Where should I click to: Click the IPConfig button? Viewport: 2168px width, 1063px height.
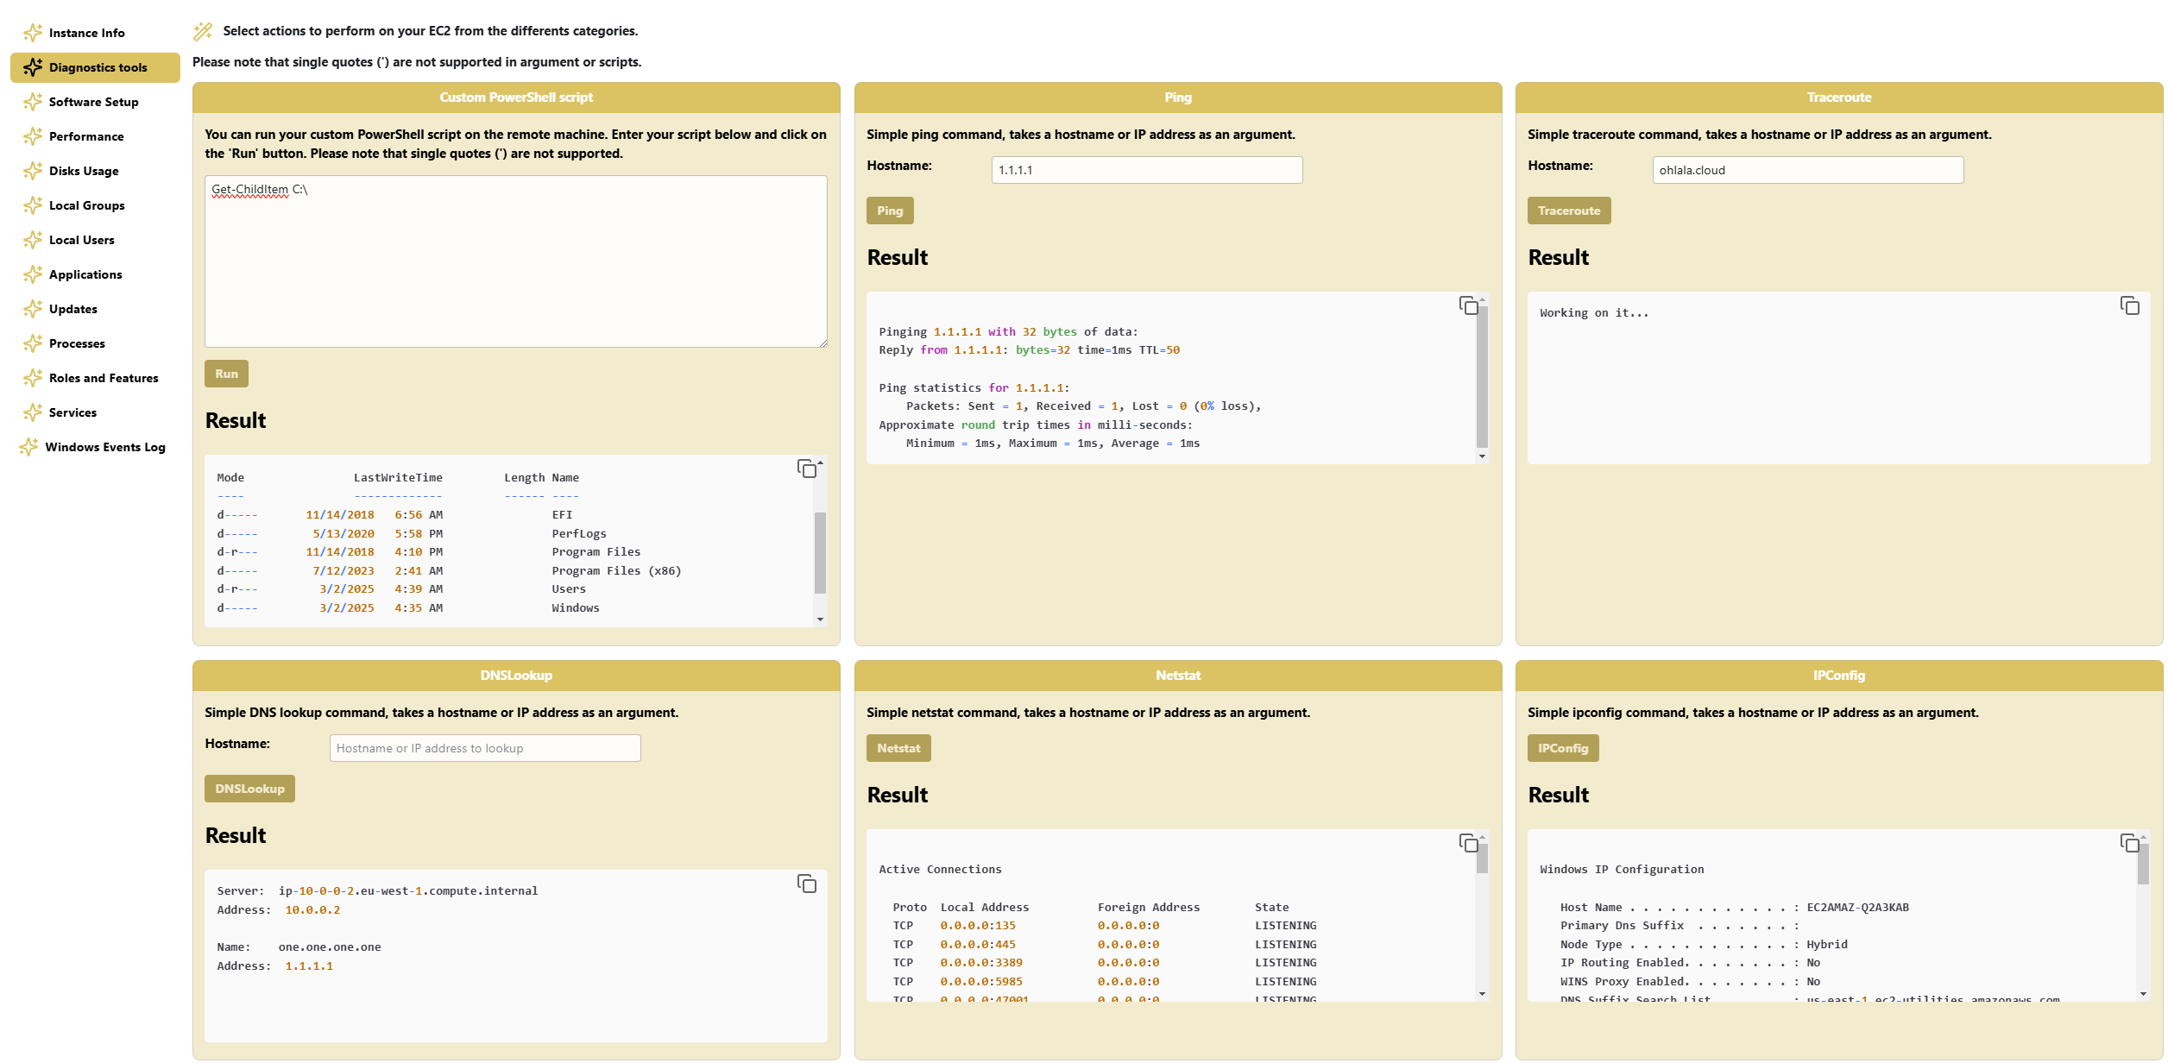pyautogui.click(x=1562, y=748)
